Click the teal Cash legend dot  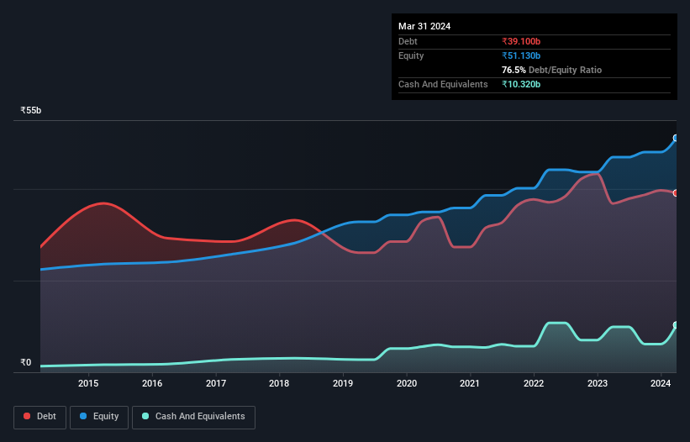(145, 416)
